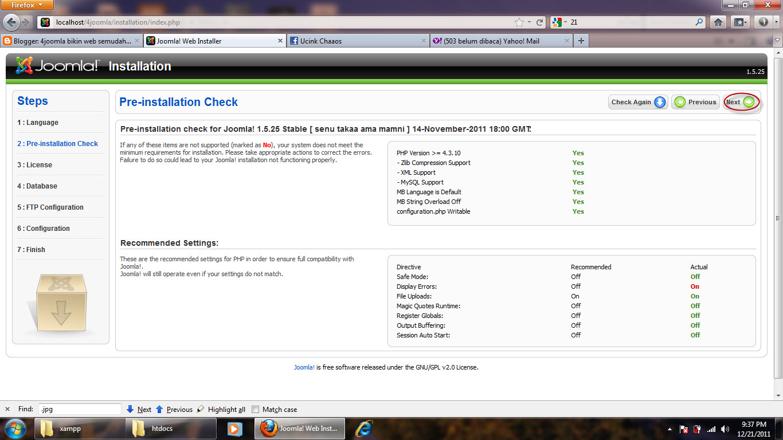This screenshot has width=783, height=440.
Task: Close the Ucink Chaaos tab
Action: pos(424,41)
